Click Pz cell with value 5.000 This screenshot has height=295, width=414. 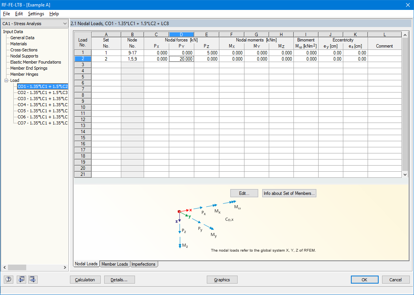[x=206, y=53]
